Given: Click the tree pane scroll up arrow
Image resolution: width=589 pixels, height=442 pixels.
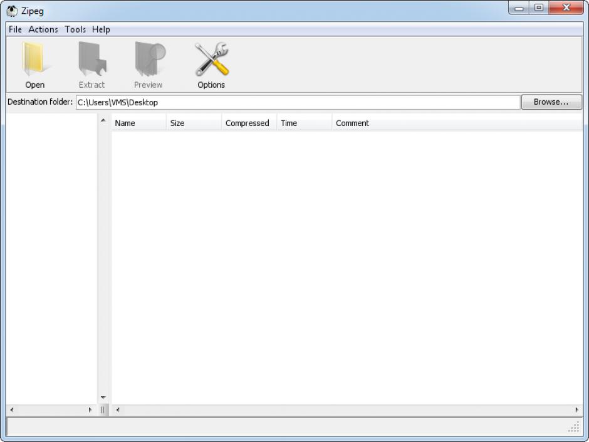Looking at the screenshot, I should tap(103, 120).
